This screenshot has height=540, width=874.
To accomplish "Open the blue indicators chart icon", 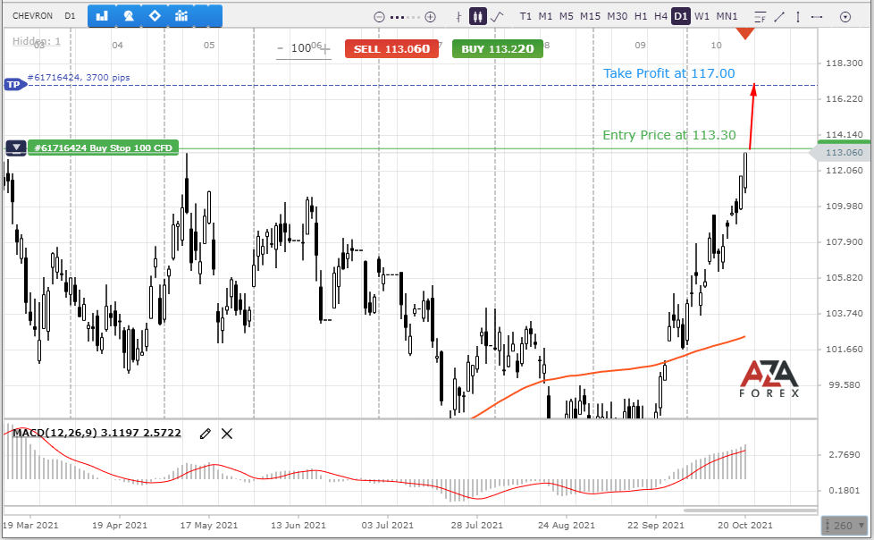I will click(x=181, y=15).
